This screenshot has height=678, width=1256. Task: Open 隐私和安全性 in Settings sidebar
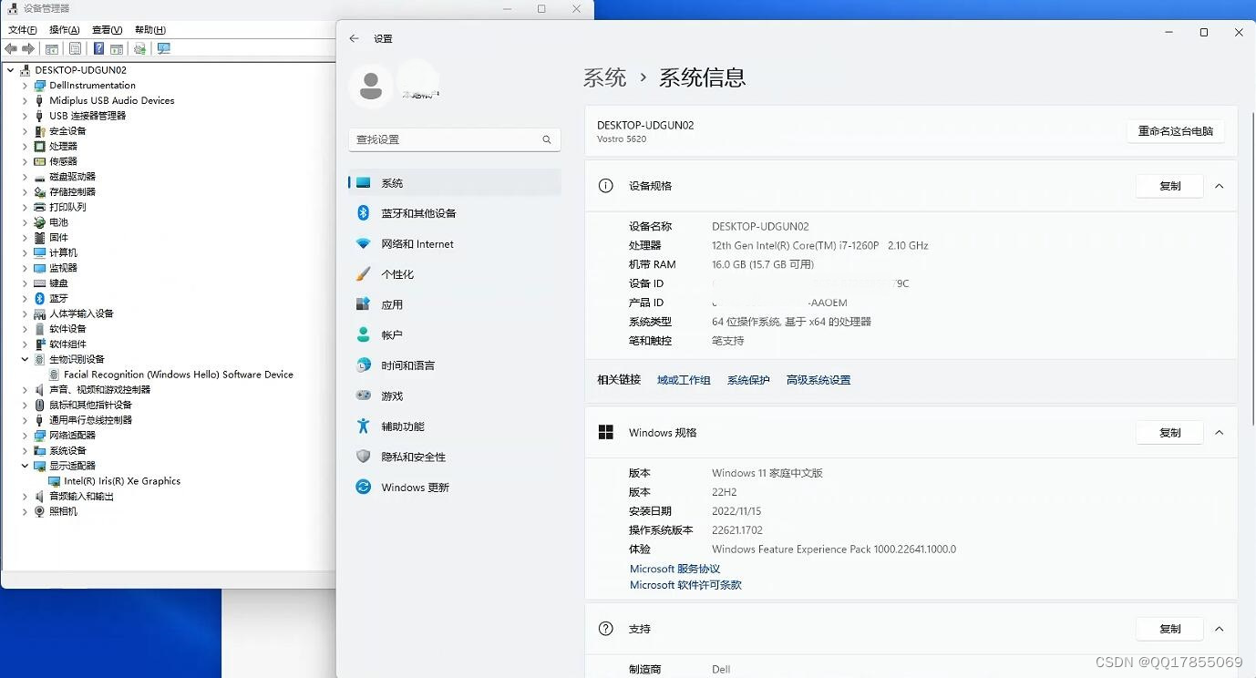pyautogui.click(x=454, y=457)
